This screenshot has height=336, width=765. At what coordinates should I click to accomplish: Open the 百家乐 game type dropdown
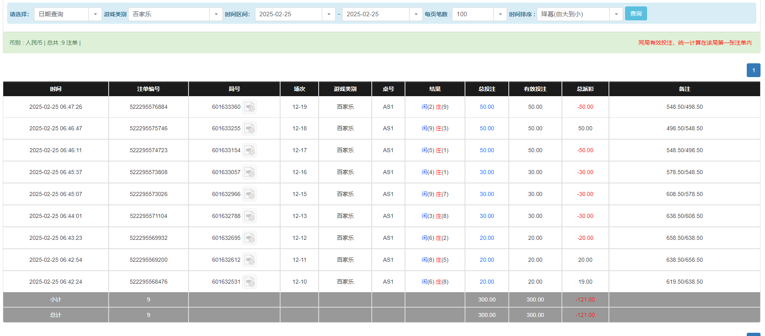[x=216, y=14]
